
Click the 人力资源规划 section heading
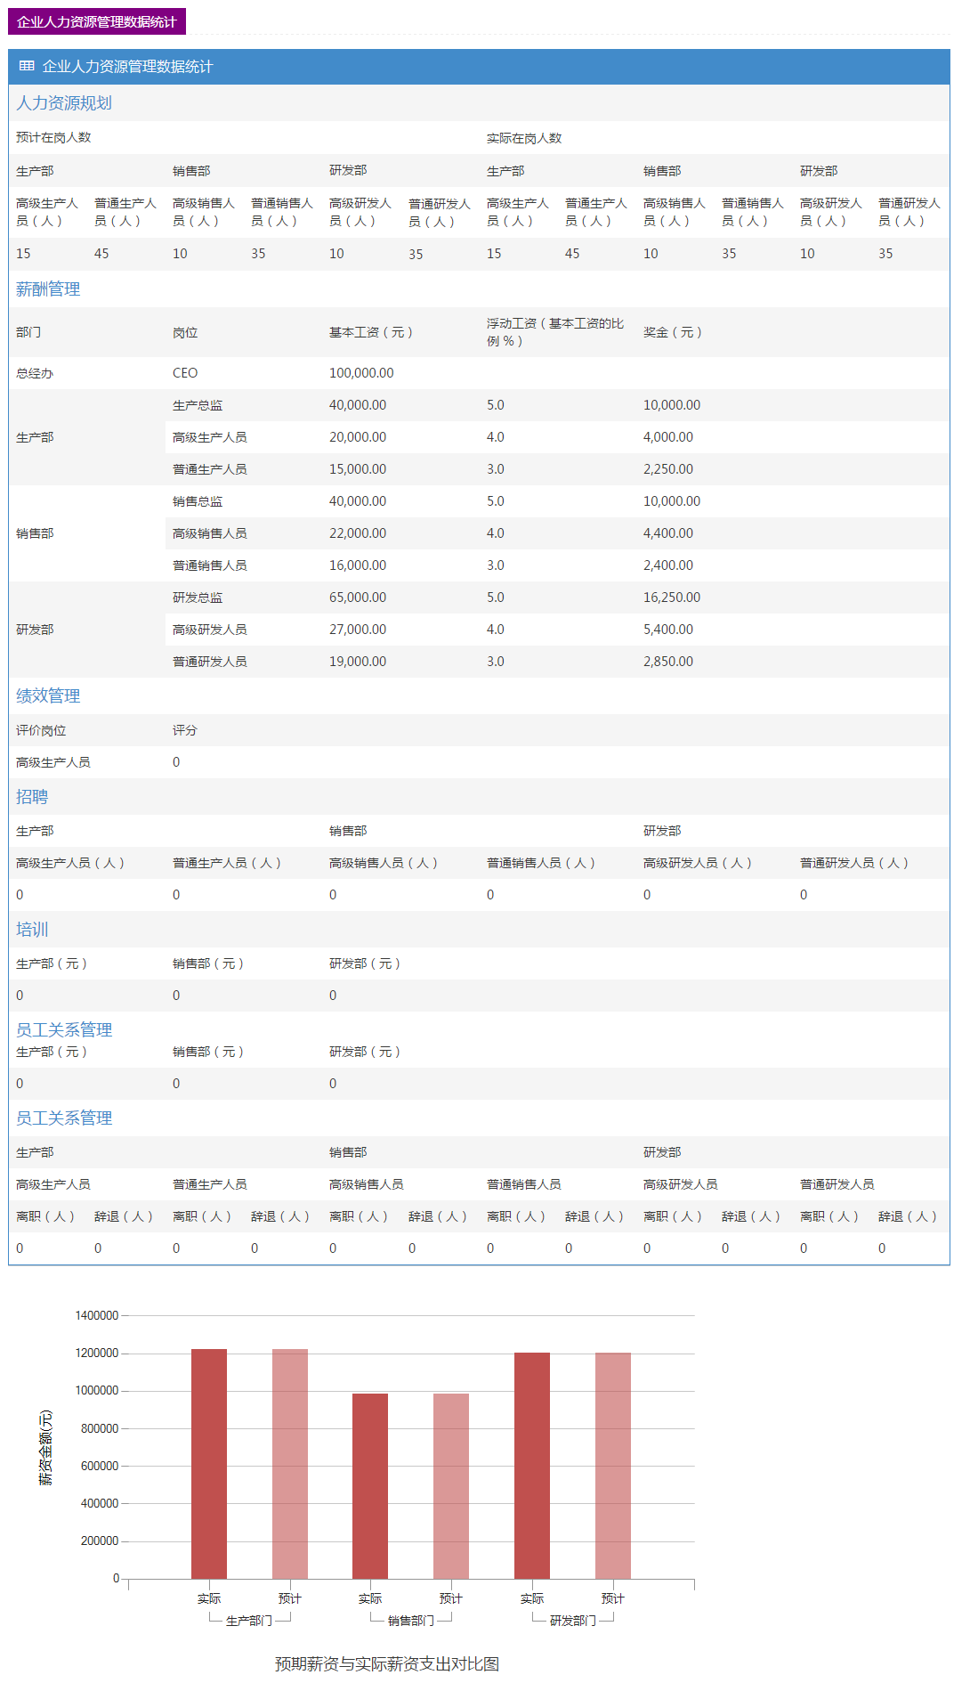[x=64, y=103]
